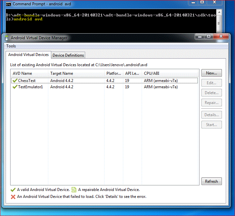Click ARM (armeabi-v7a) in ChessTest row
This screenshot has width=235, height=216.
coord(161,81)
